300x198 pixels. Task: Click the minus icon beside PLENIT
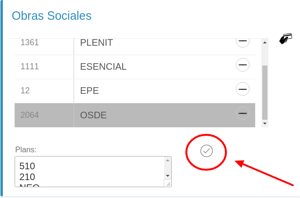(242, 41)
